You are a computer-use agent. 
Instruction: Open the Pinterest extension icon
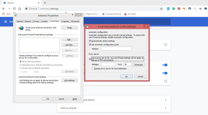(x=179, y=9)
